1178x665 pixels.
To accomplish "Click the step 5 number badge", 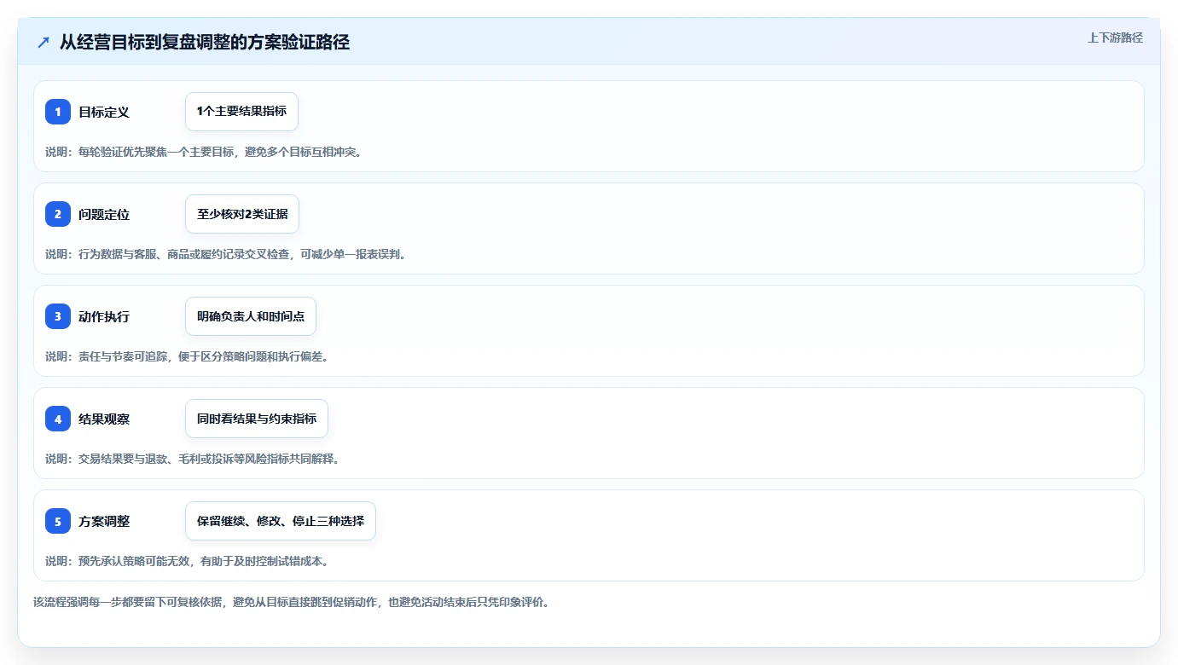I will pos(58,521).
